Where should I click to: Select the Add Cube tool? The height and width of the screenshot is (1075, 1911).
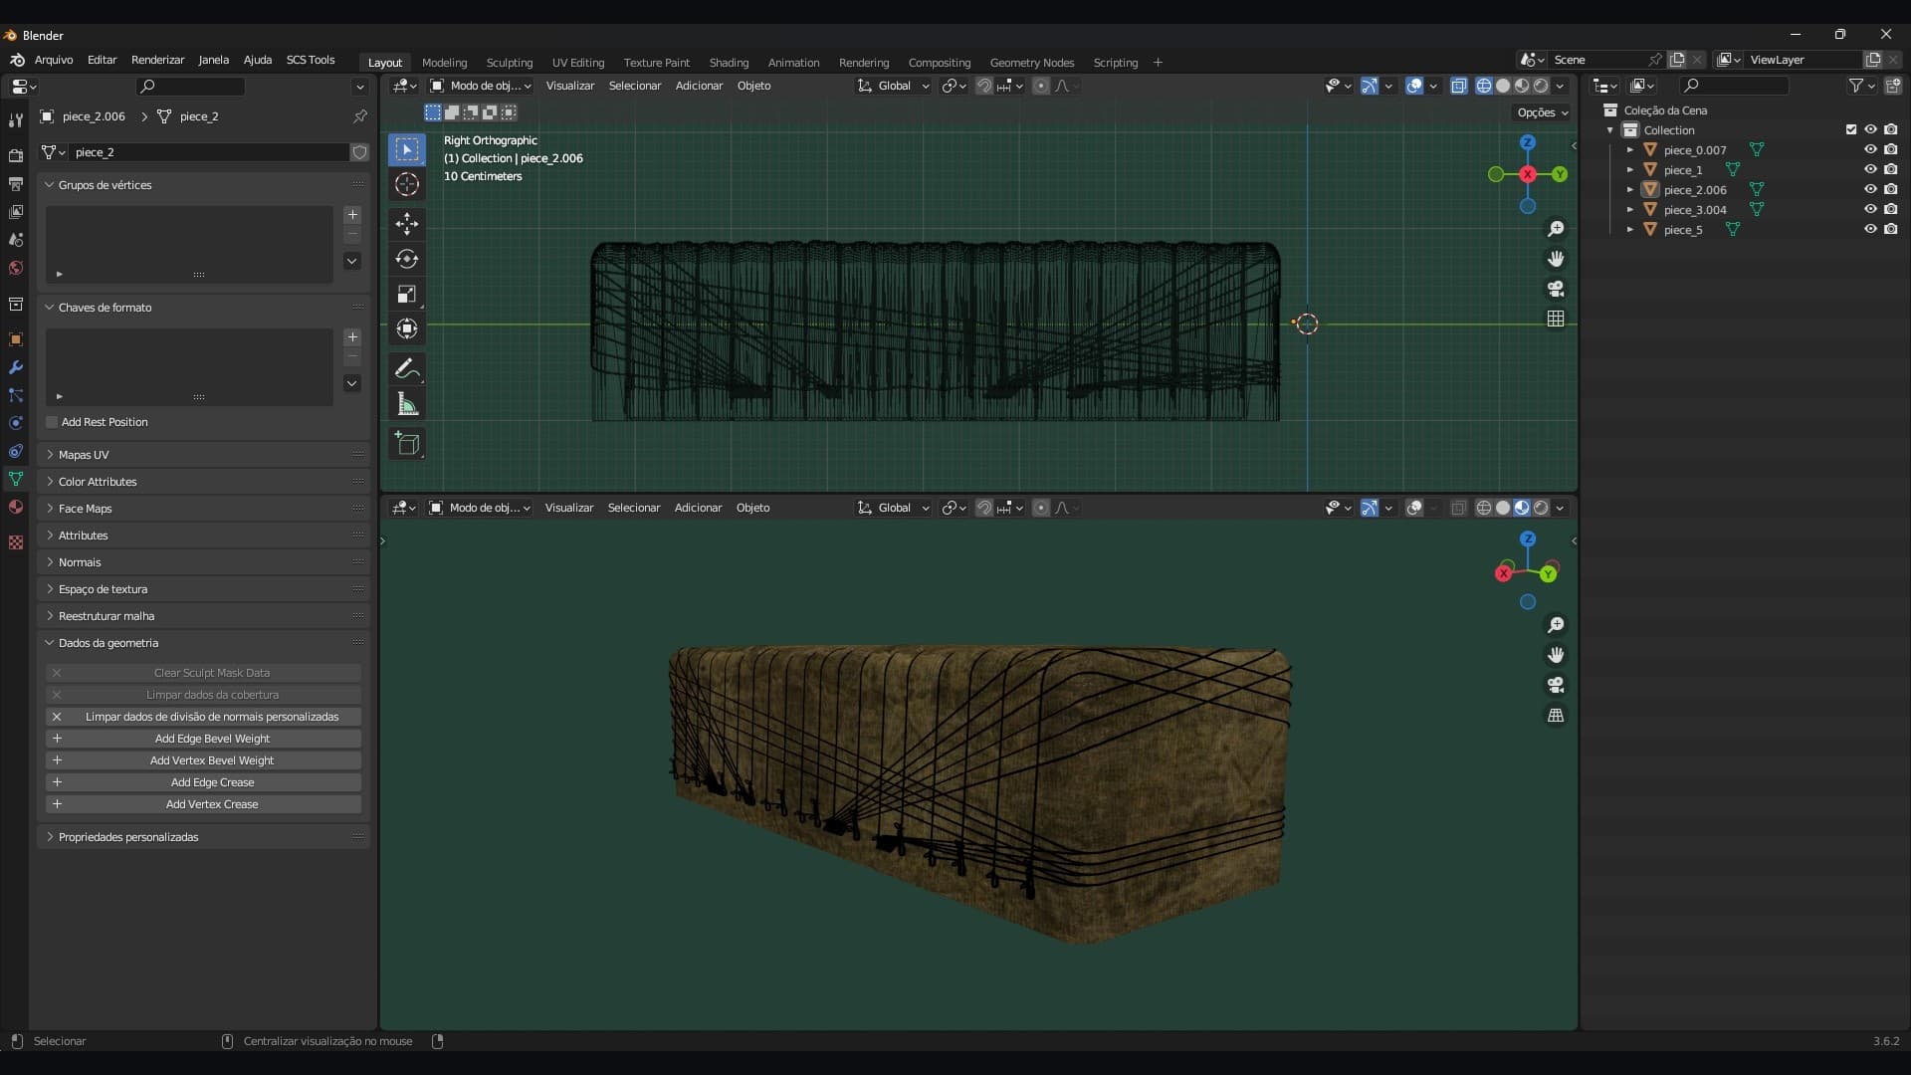406,444
